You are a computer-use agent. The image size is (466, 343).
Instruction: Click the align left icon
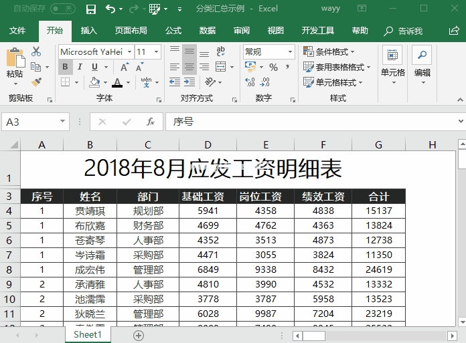click(175, 67)
